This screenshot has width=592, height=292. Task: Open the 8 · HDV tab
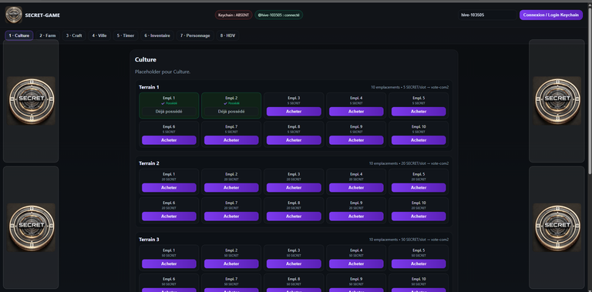click(227, 35)
